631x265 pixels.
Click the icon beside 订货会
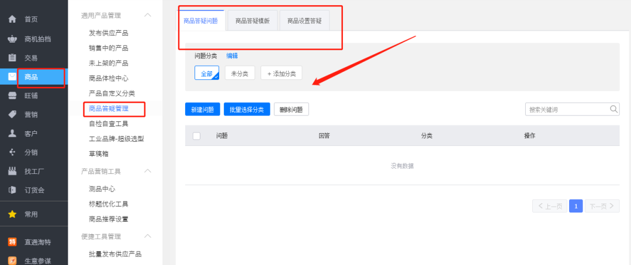(x=12, y=190)
